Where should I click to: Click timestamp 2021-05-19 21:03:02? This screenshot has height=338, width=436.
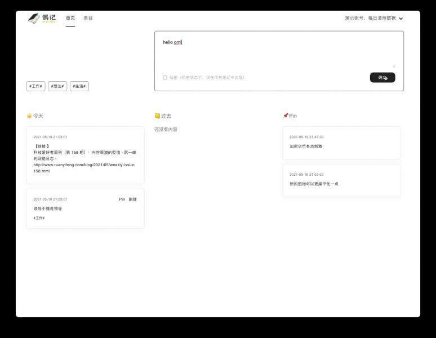[306, 175]
